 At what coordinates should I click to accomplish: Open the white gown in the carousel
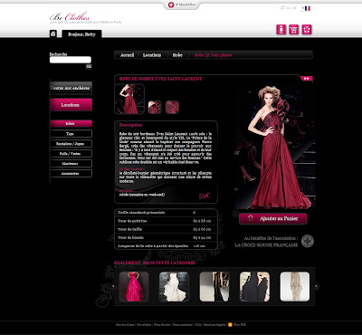[x=174, y=286]
